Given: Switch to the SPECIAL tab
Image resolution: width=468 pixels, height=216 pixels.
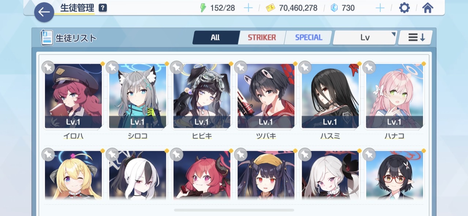Looking at the screenshot, I should coord(309,37).
